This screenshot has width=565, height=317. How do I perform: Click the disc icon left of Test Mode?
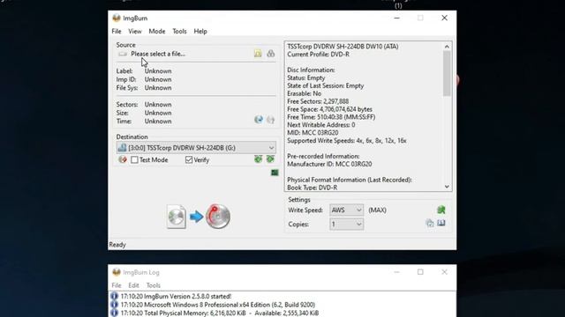[x=123, y=159]
